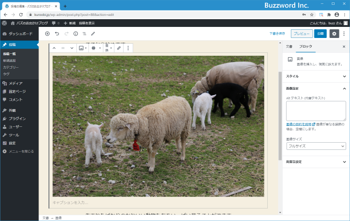Expand the スタイル panel
This screenshot has width=350, height=221.
tap(344, 76)
